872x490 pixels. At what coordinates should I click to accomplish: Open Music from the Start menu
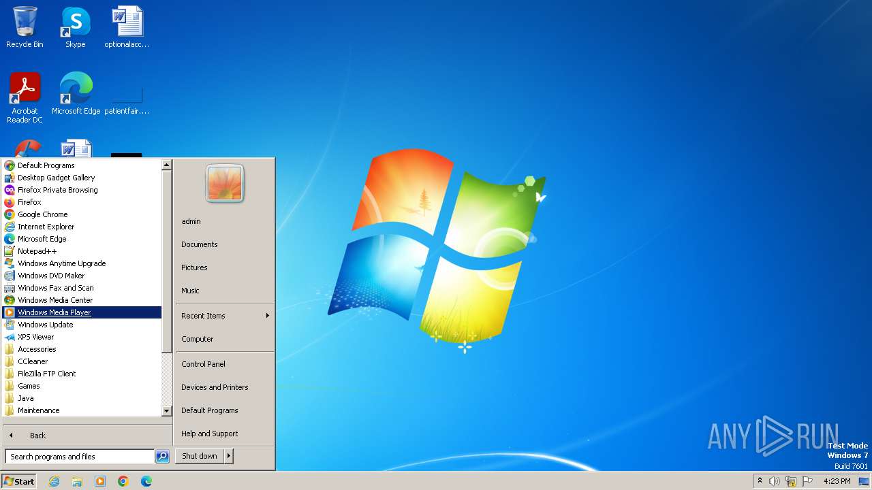(225, 291)
